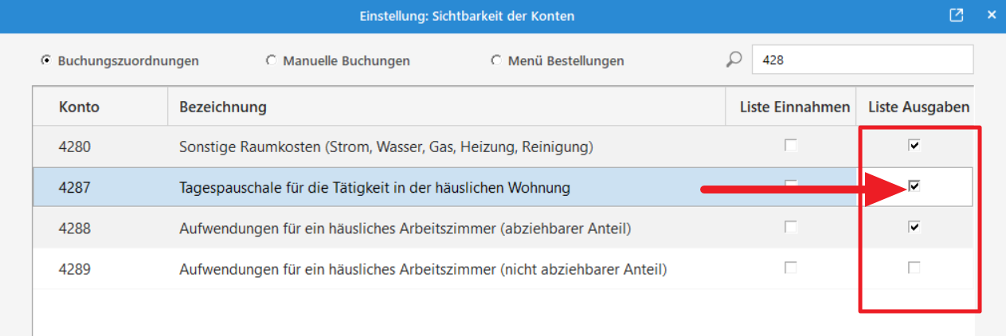
Task: Uncheck Liste Ausgaben for account 4288
Action: click(914, 228)
